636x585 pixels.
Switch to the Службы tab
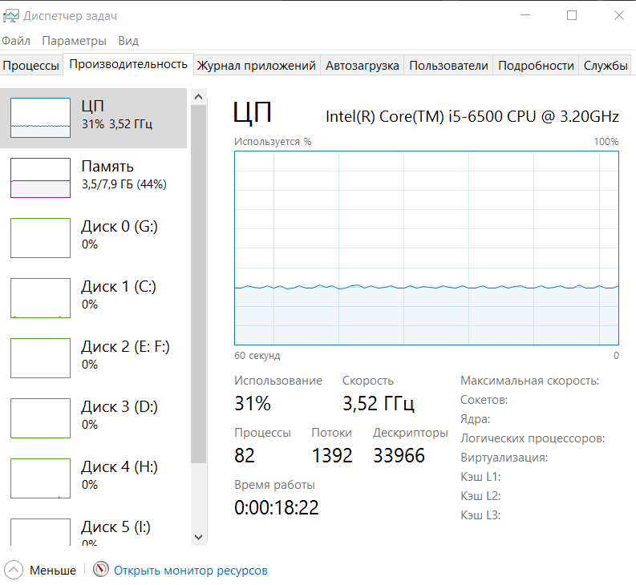pyautogui.click(x=606, y=65)
